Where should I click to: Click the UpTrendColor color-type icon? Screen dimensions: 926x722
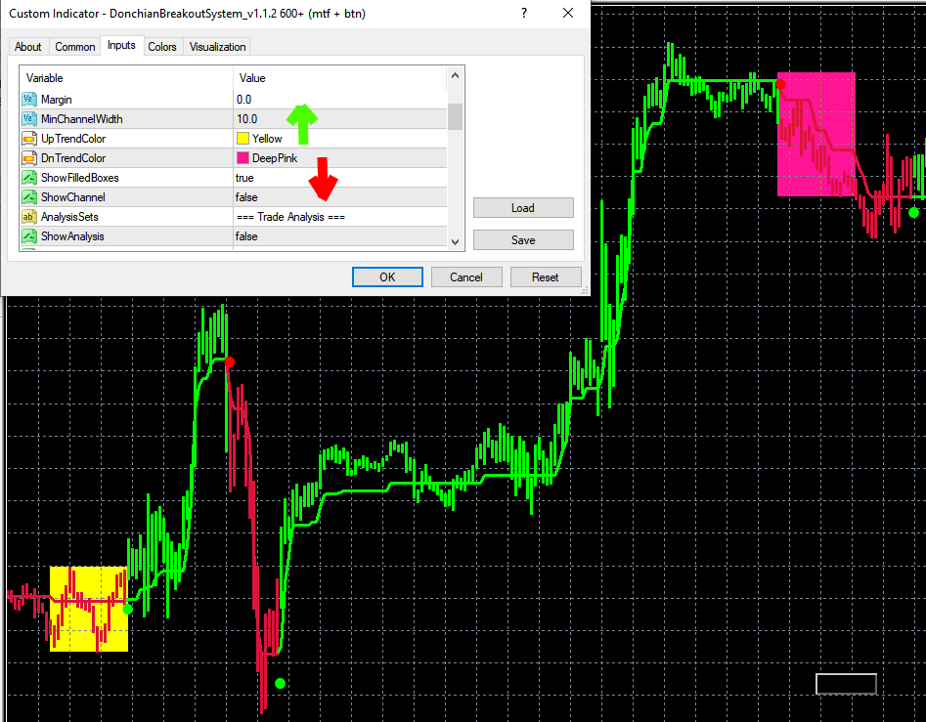click(x=29, y=139)
